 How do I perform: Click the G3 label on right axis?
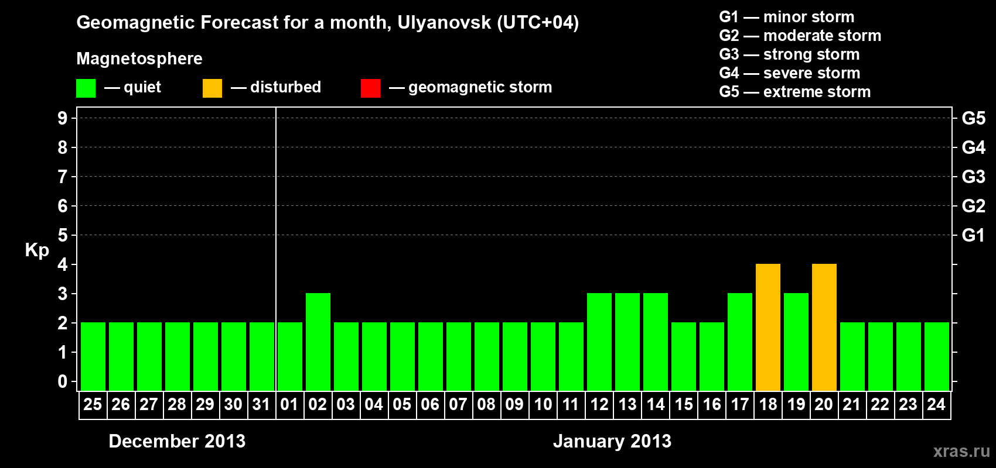(x=974, y=177)
